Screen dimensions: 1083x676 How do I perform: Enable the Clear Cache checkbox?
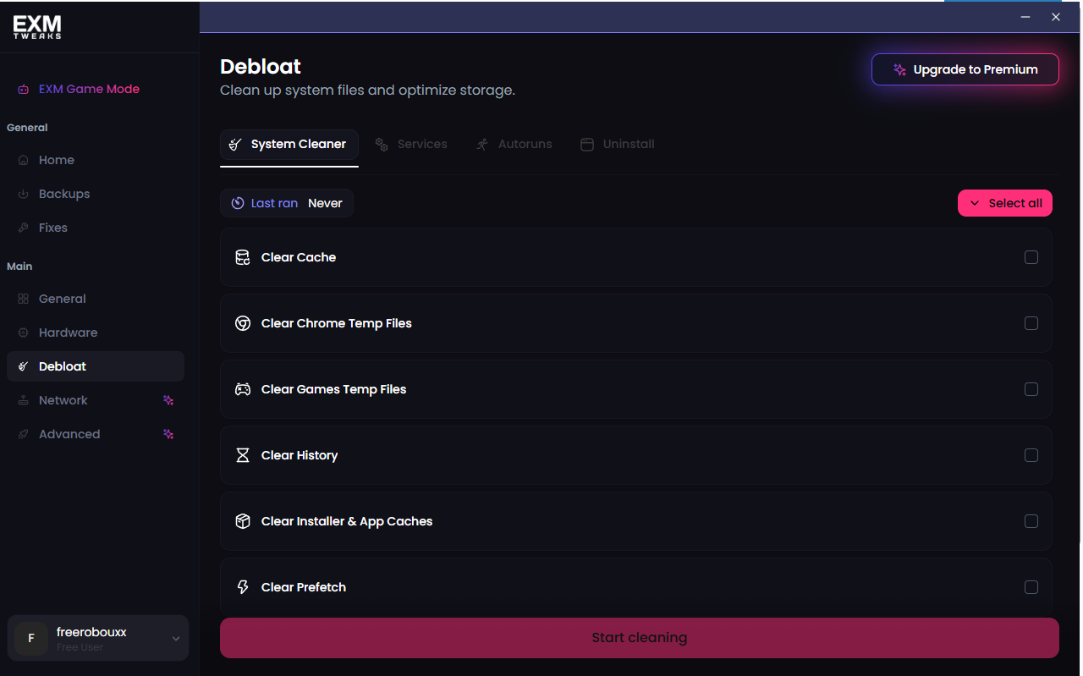[1031, 257]
